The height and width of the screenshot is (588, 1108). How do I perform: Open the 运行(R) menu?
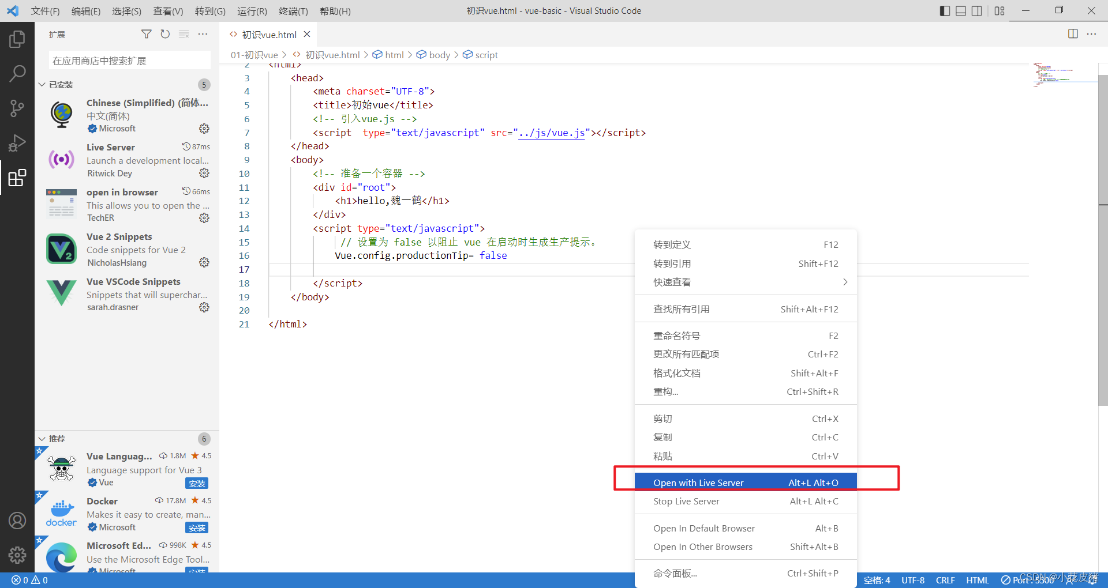point(252,11)
